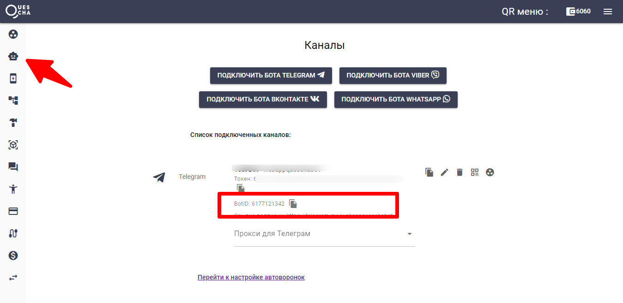Select the 3D box scan icon in the sidebar
The height and width of the screenshot is (303, 623).
13,145
